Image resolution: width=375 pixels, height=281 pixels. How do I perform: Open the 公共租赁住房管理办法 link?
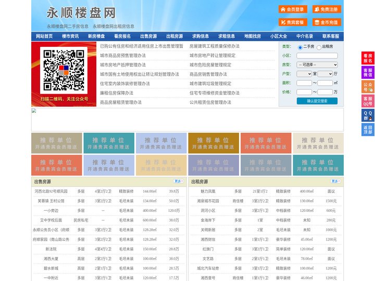click(210, 103)
